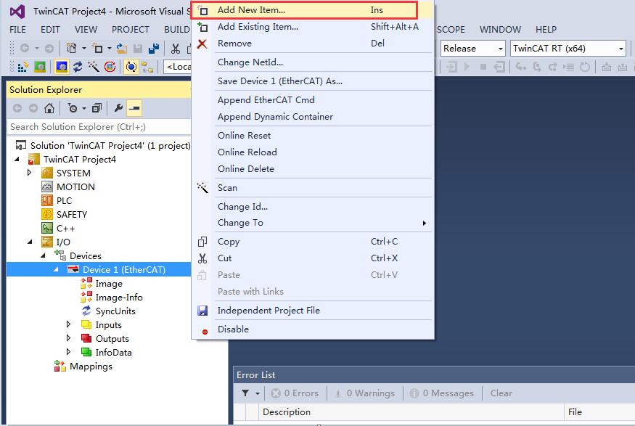
Task: Click the Scan magic wand toolbar icon
Action: point(93,67)
